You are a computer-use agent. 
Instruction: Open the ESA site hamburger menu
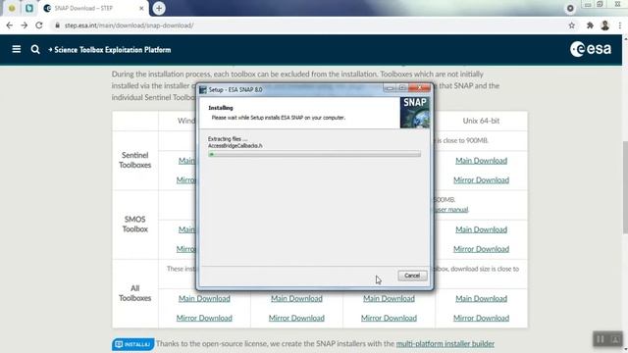[x=17, y=49]
